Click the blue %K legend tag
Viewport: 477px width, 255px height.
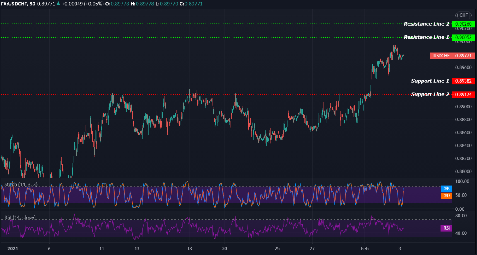(x=447, y=188)
